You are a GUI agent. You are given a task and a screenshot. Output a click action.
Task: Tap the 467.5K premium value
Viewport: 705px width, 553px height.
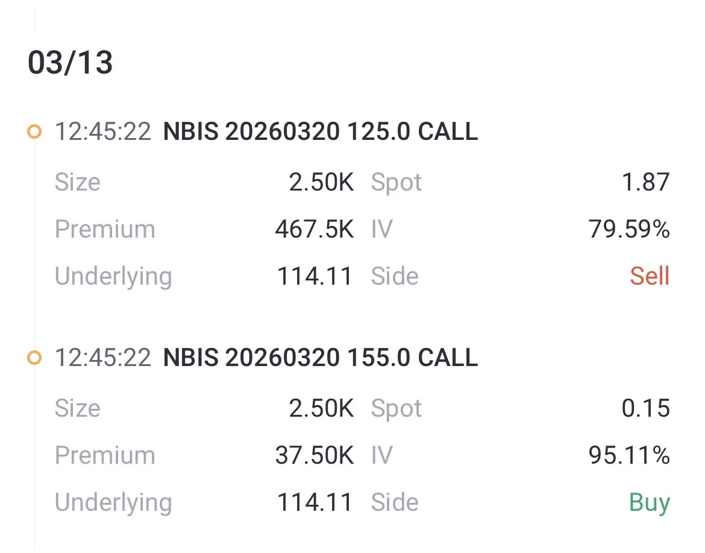[314, 229]
